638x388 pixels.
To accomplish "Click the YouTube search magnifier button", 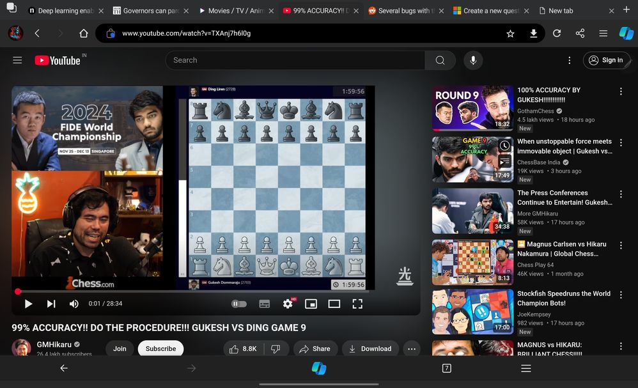I will tap(440, 60).
